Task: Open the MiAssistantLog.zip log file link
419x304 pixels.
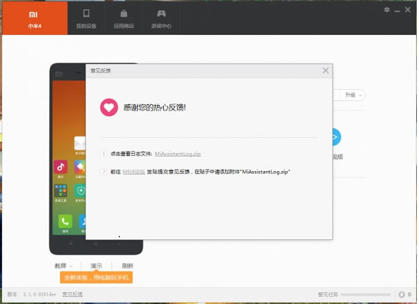Action: [x=178, y=154]
